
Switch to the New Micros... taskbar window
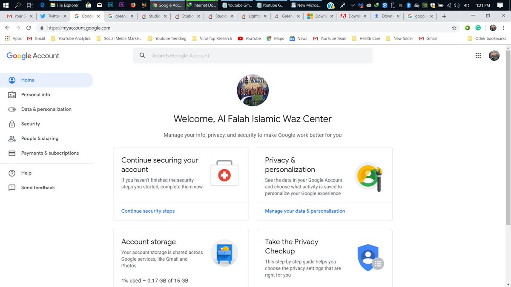point(306,5)
